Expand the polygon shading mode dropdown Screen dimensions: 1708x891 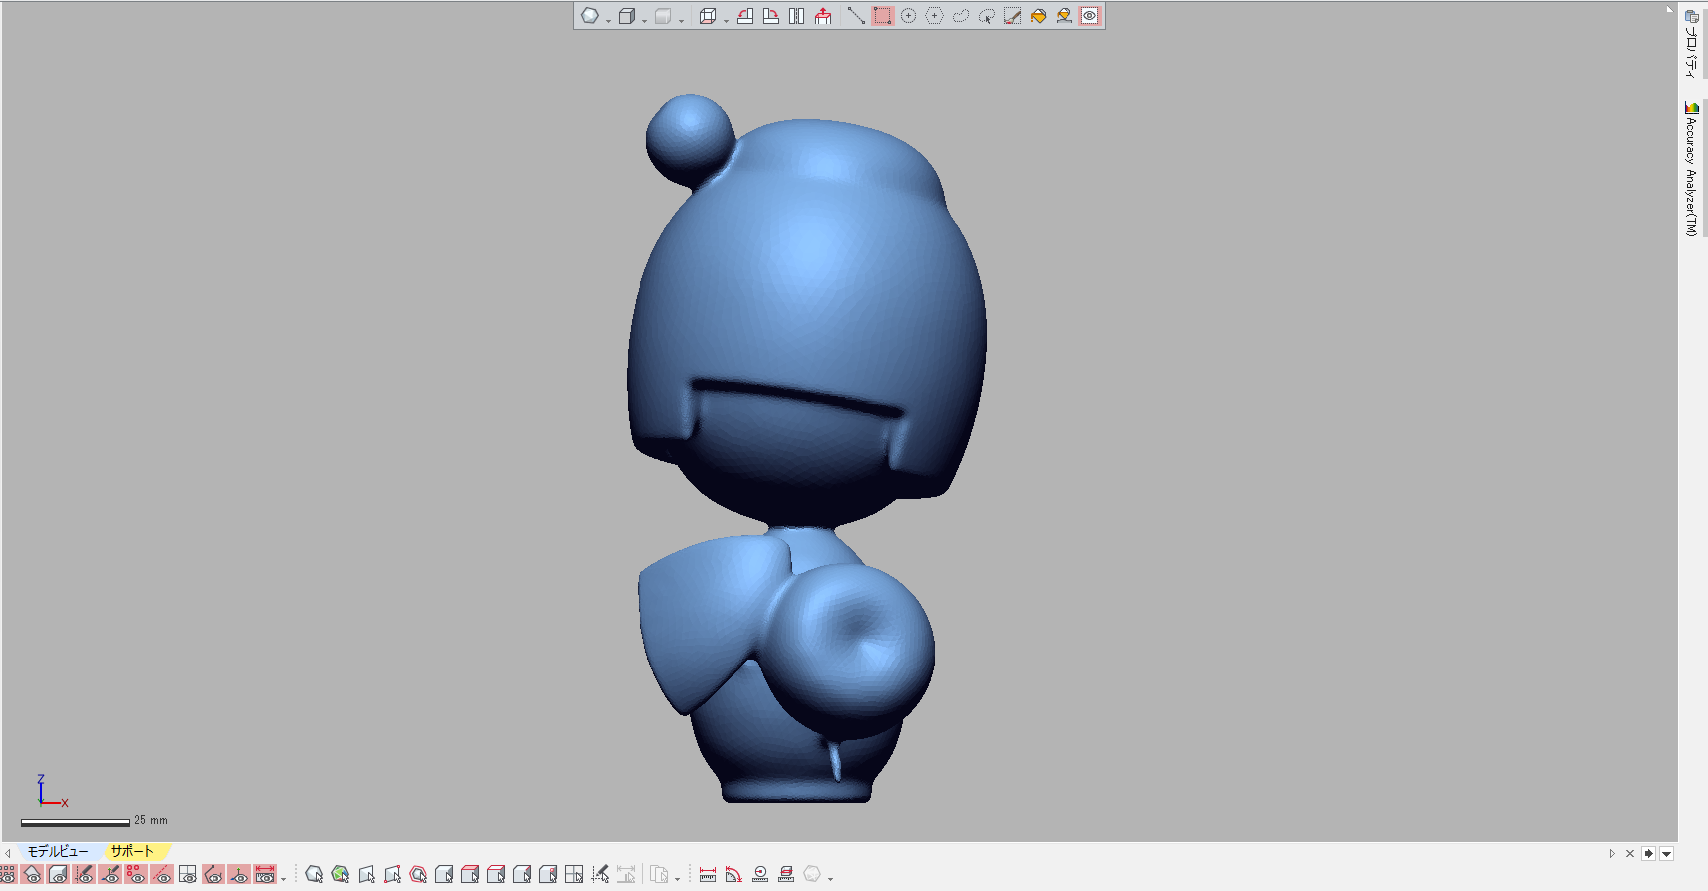[x=607, y=20]
